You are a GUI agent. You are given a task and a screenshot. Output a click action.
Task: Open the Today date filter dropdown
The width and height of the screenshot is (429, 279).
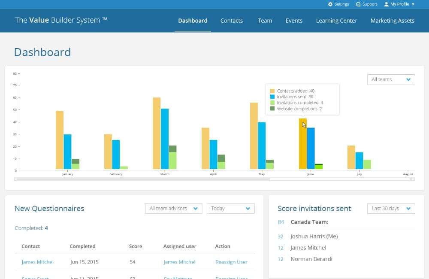[231, 208]
